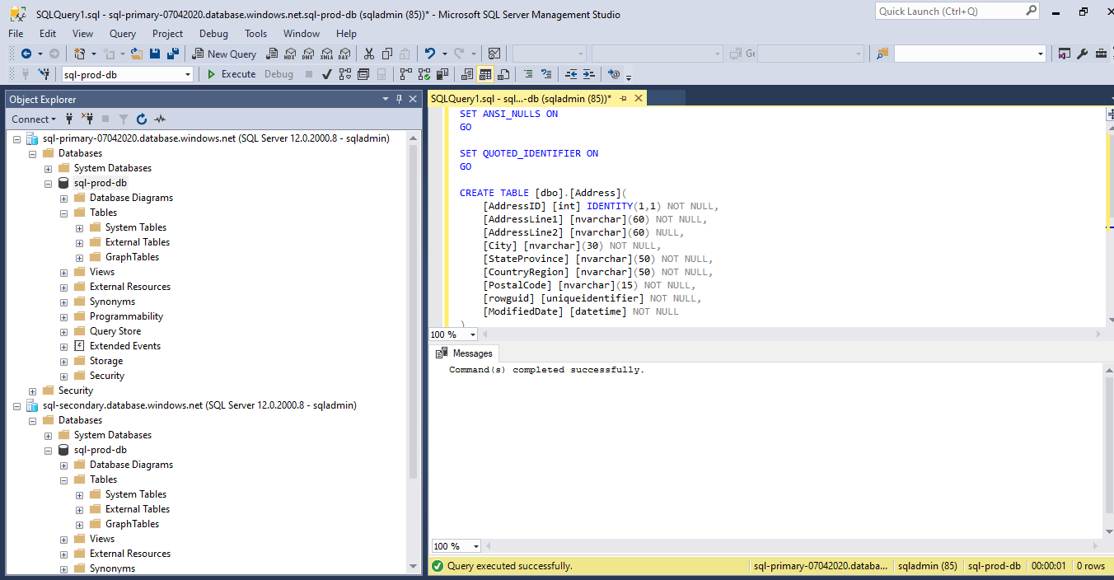The height and width of the screenshot is (580, 1114).
Task: Open the Activity Monitor icon in Object Explorer
Action: [161, 119]
